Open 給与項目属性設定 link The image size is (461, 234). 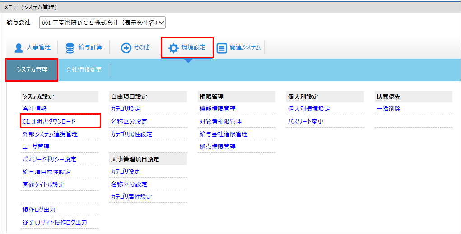[x=47, y=172]
